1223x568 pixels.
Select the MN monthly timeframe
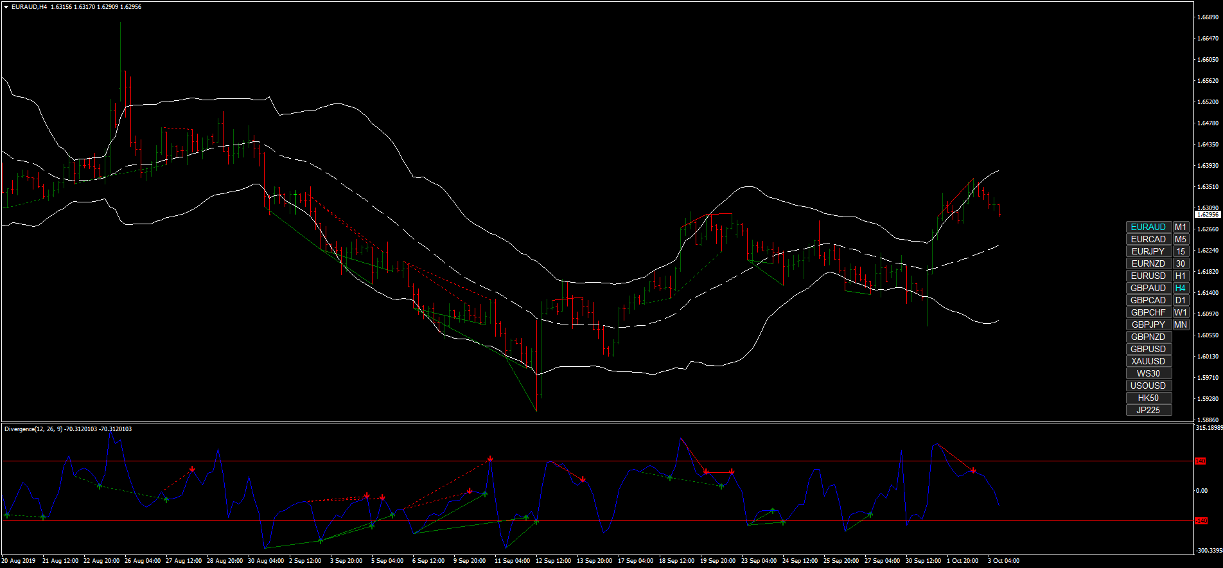coord(1181,324)
